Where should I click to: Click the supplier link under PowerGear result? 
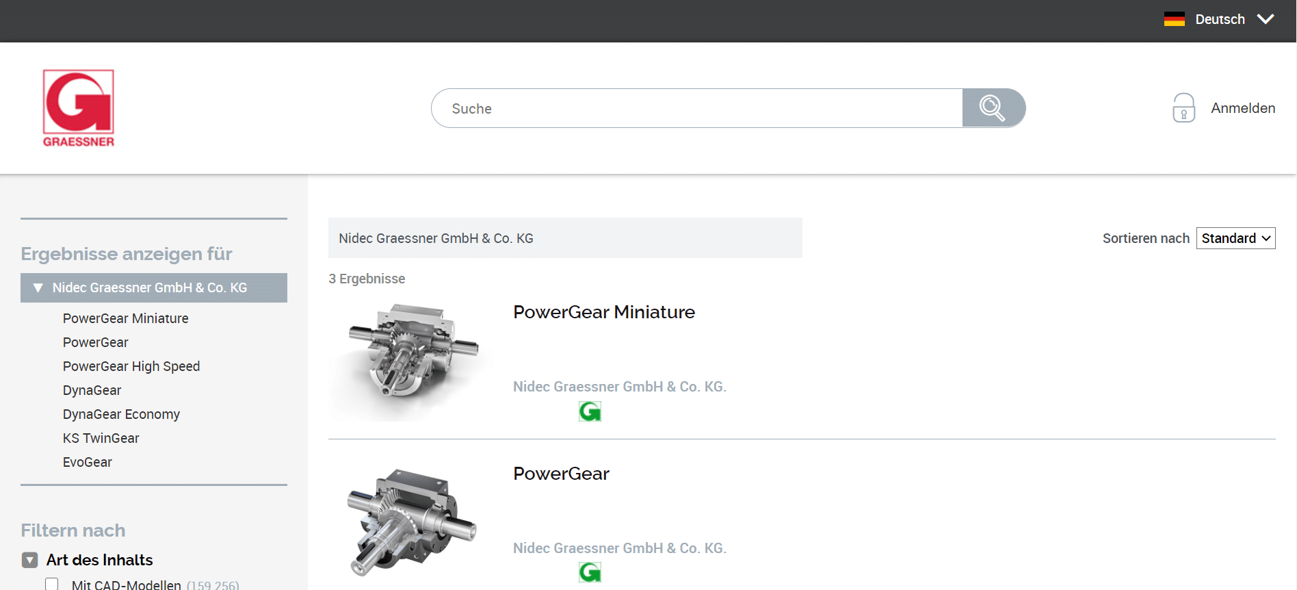tap(620, 548)
